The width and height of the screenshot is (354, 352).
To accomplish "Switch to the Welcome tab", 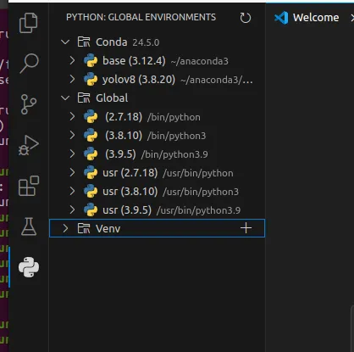I will [316, 18].
